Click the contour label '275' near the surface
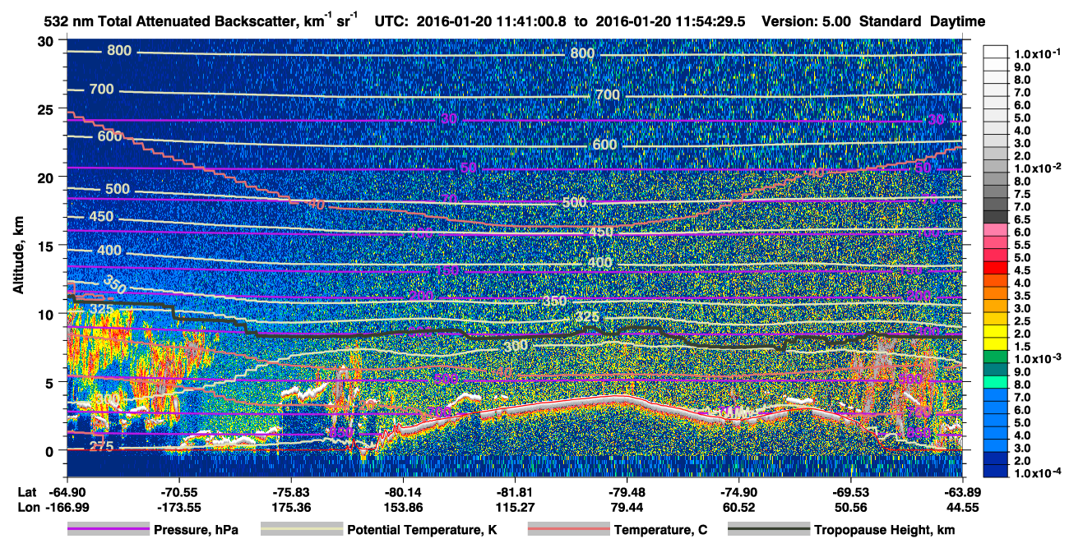This screenshot has width=1069, height=548. (x=100, y=447)
